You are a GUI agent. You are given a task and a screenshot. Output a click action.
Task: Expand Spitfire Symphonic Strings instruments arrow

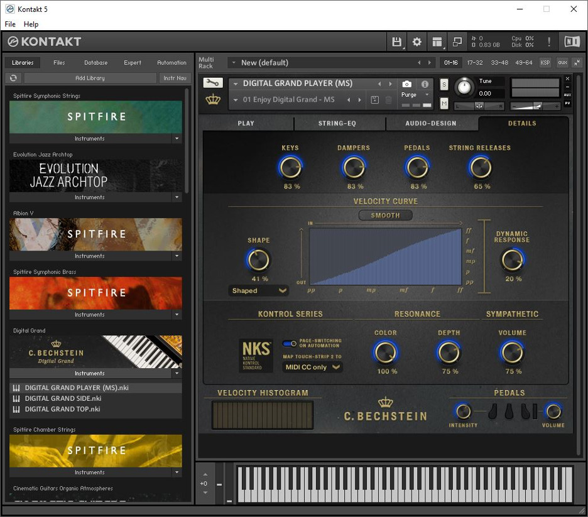[177, 139]
